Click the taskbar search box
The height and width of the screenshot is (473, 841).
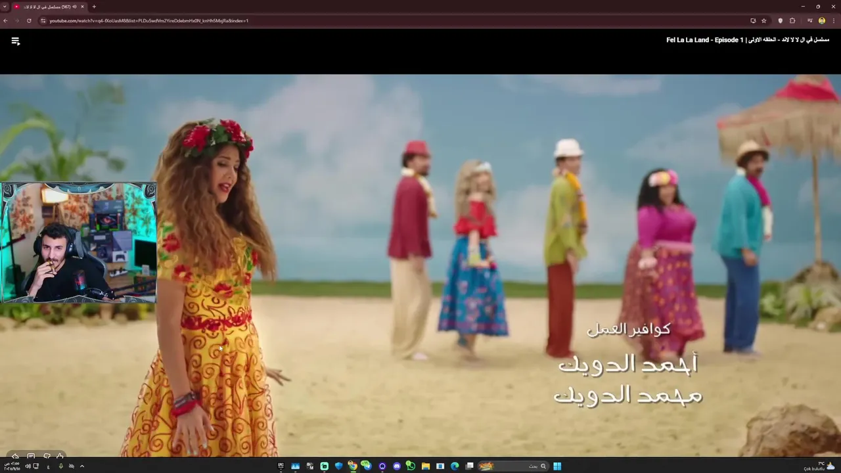[514, 466]
